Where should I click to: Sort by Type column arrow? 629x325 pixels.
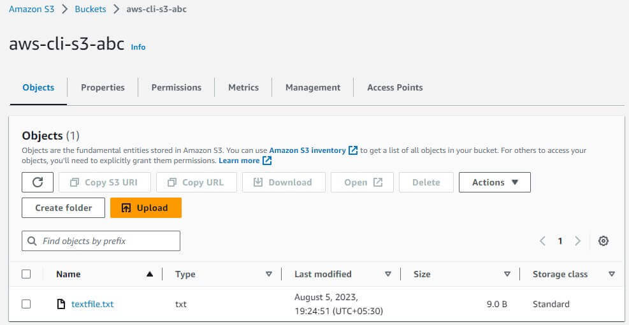click(x=269, y=274)
